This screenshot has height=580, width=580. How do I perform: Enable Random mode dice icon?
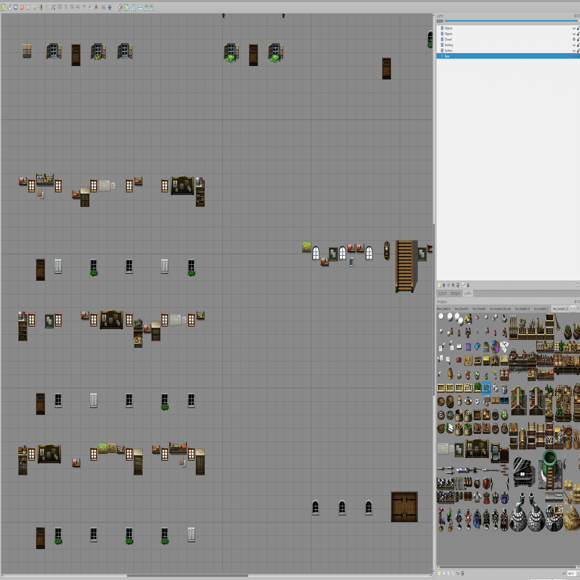pyautogui.click(x=120, y=8)
